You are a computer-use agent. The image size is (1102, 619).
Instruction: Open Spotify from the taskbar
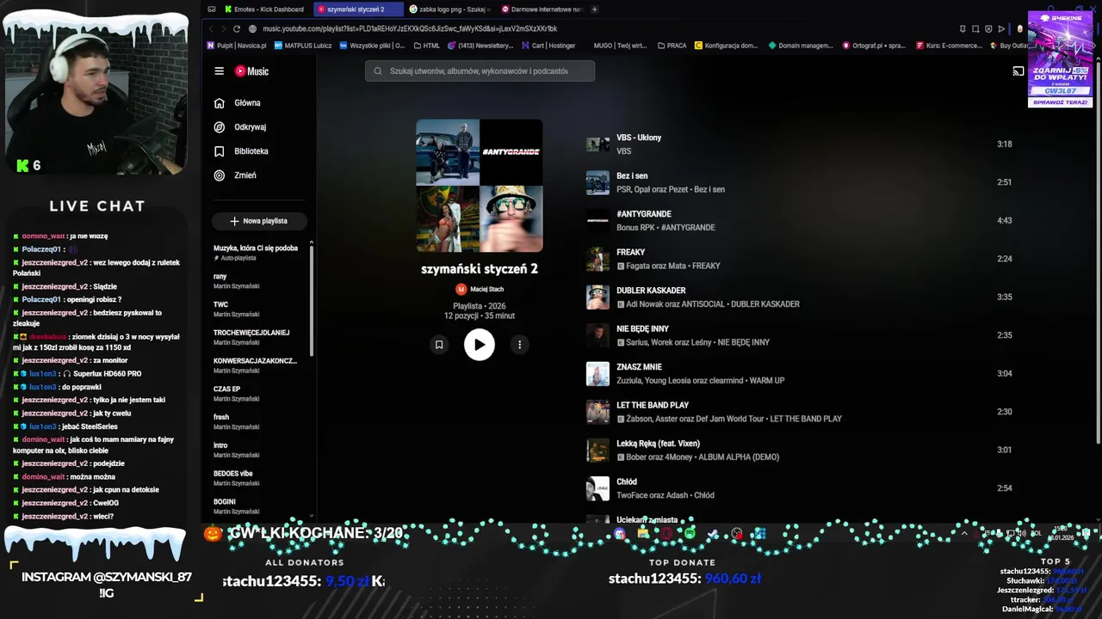pyautogui.click(x=690, y=534)
